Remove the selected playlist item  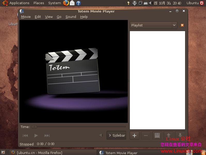146,136
